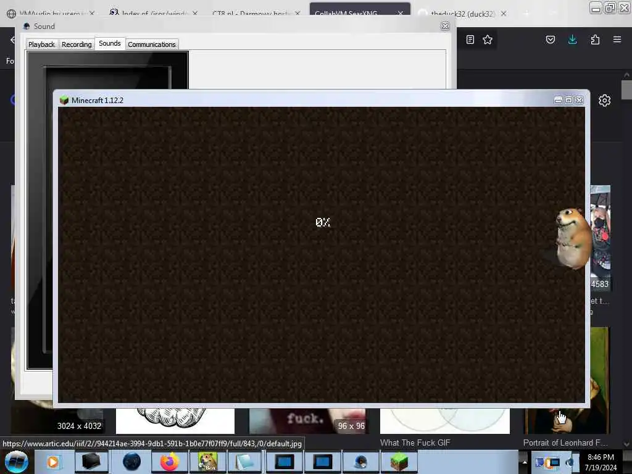Bookmark this page with the star icon

coord(488,39)
